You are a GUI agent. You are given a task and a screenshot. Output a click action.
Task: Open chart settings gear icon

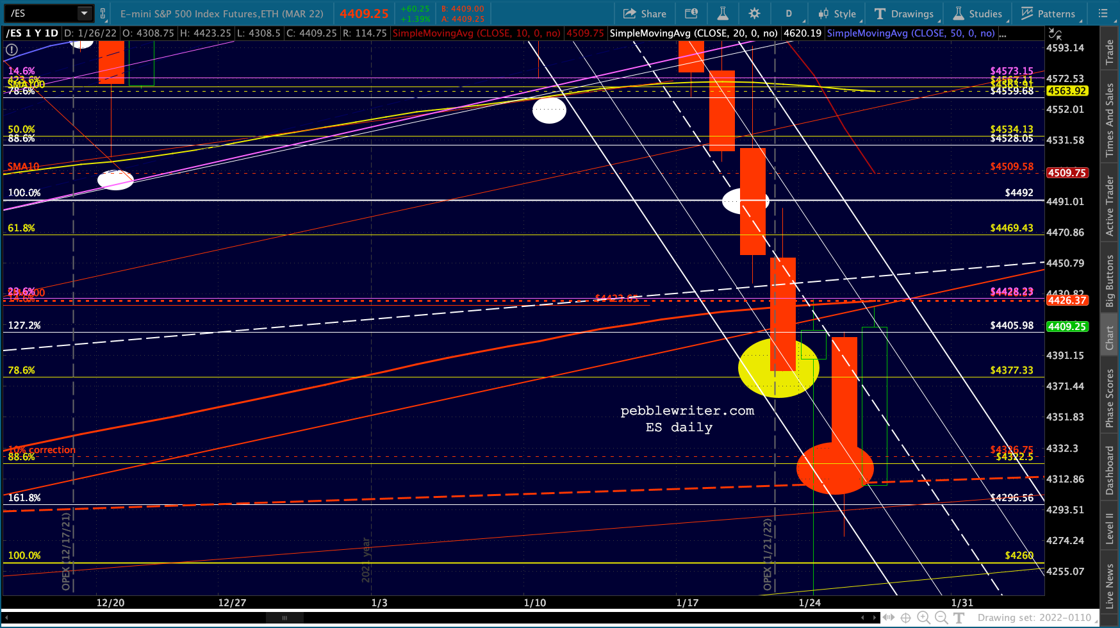(754, 13)
